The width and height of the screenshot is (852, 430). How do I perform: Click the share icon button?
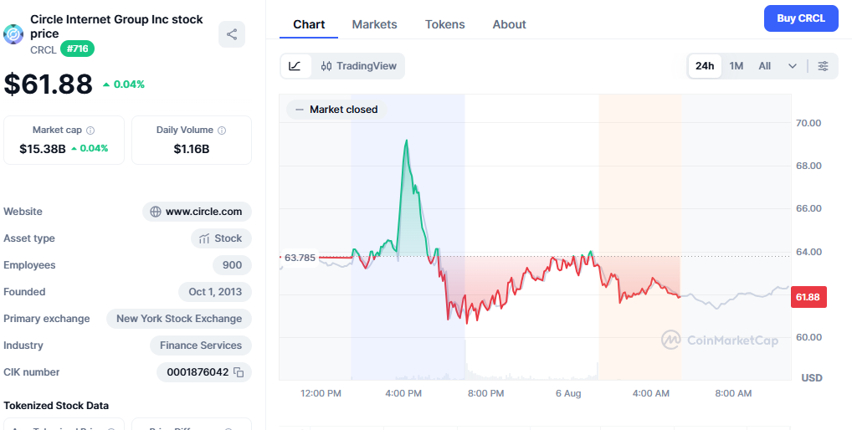coord(232,34)
